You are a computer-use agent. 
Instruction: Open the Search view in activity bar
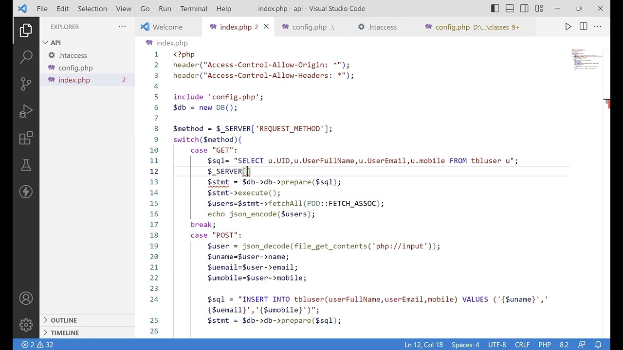[26, 57]
